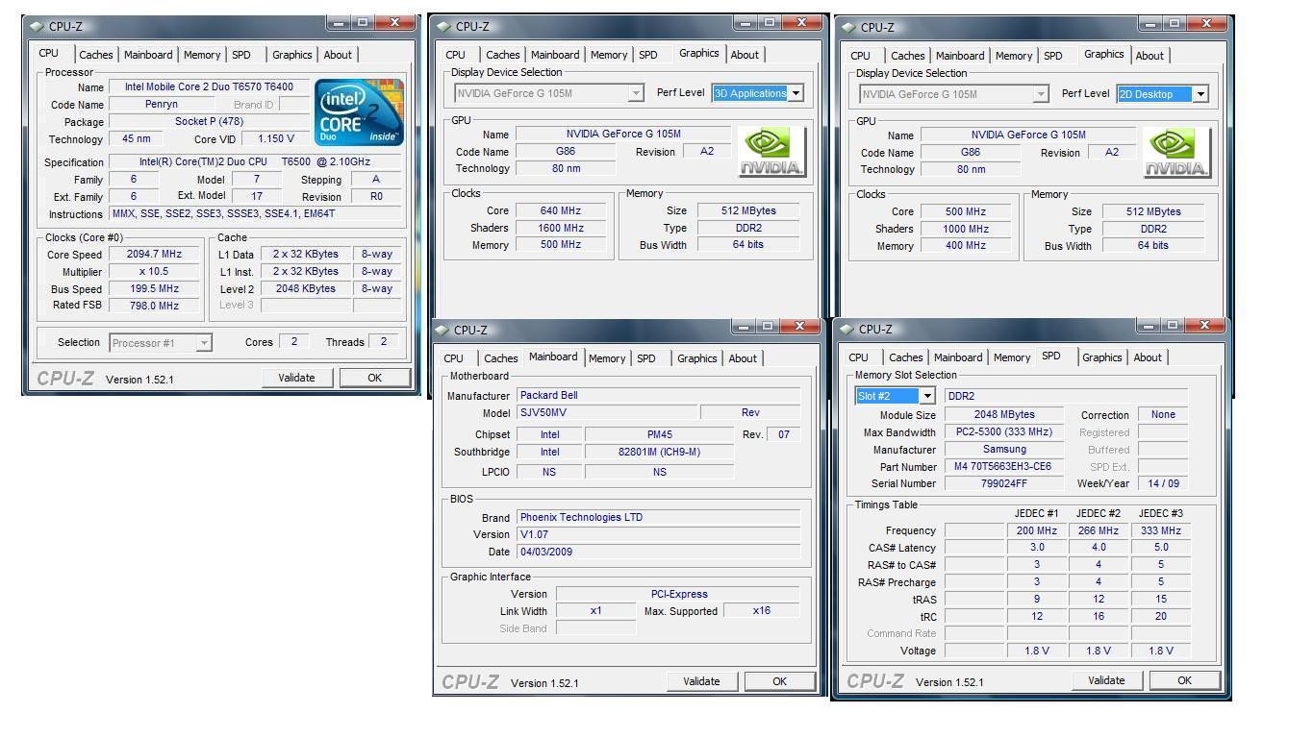Open Graphics tab in Mainboard window

[x=697, y=358]
